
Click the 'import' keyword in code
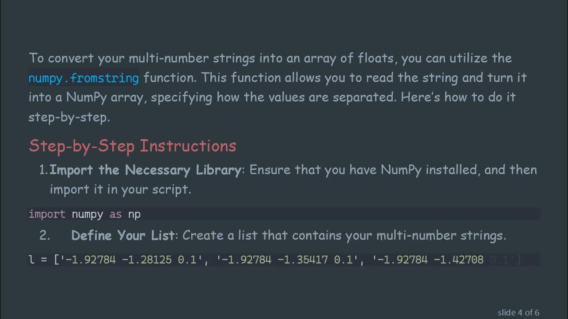[x=47, y=214]
